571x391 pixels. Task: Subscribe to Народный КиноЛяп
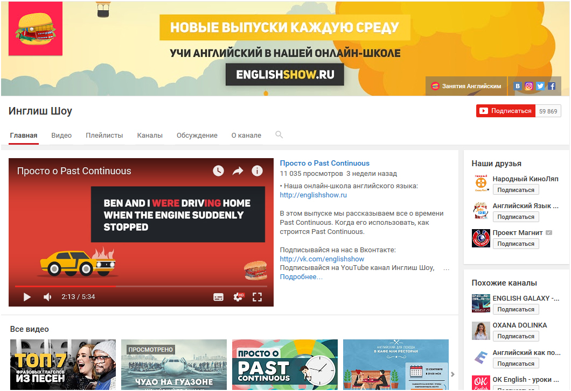click(516, 190)
